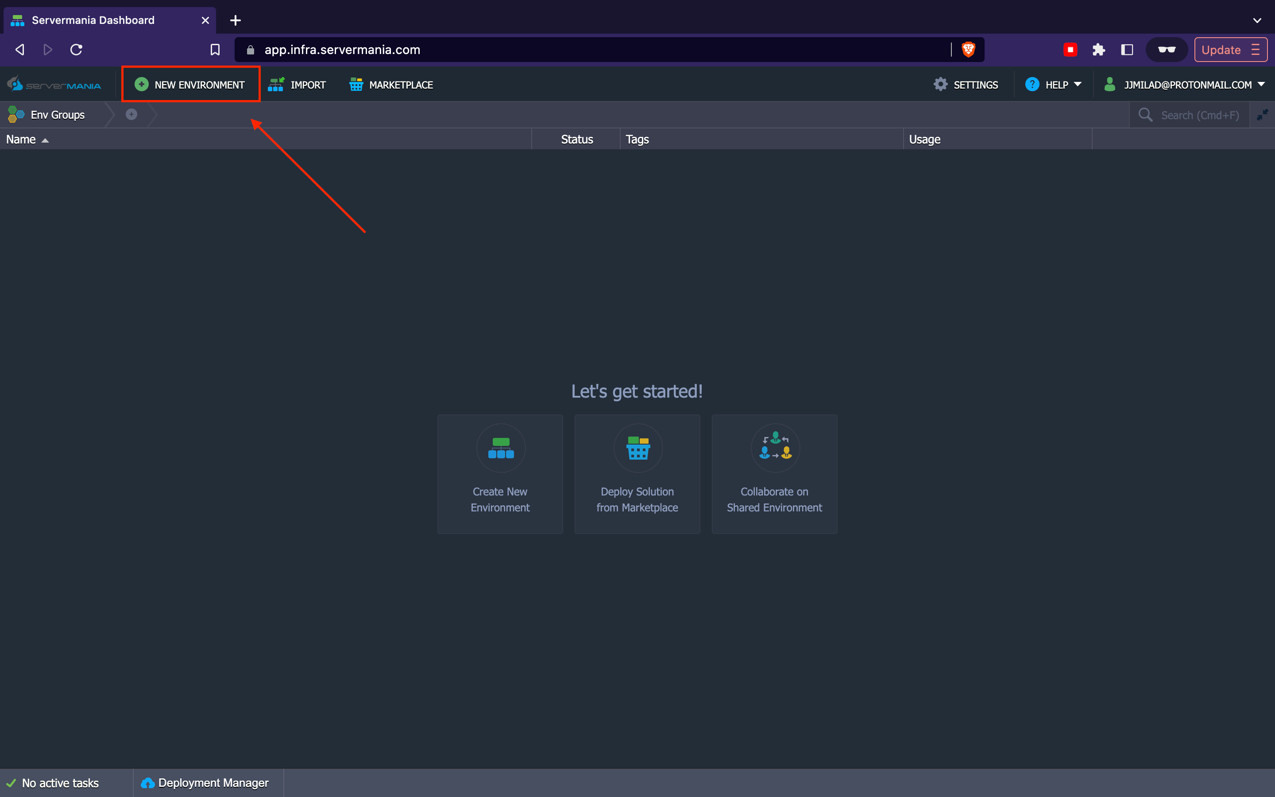Choose the Create New Environment card
1275x797 pixels.
[x=500, y=474]
